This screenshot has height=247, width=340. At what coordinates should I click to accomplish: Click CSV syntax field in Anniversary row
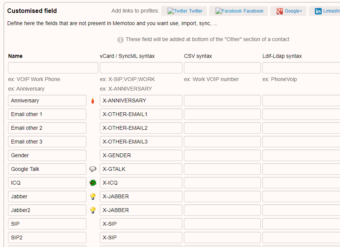(222, 100)
